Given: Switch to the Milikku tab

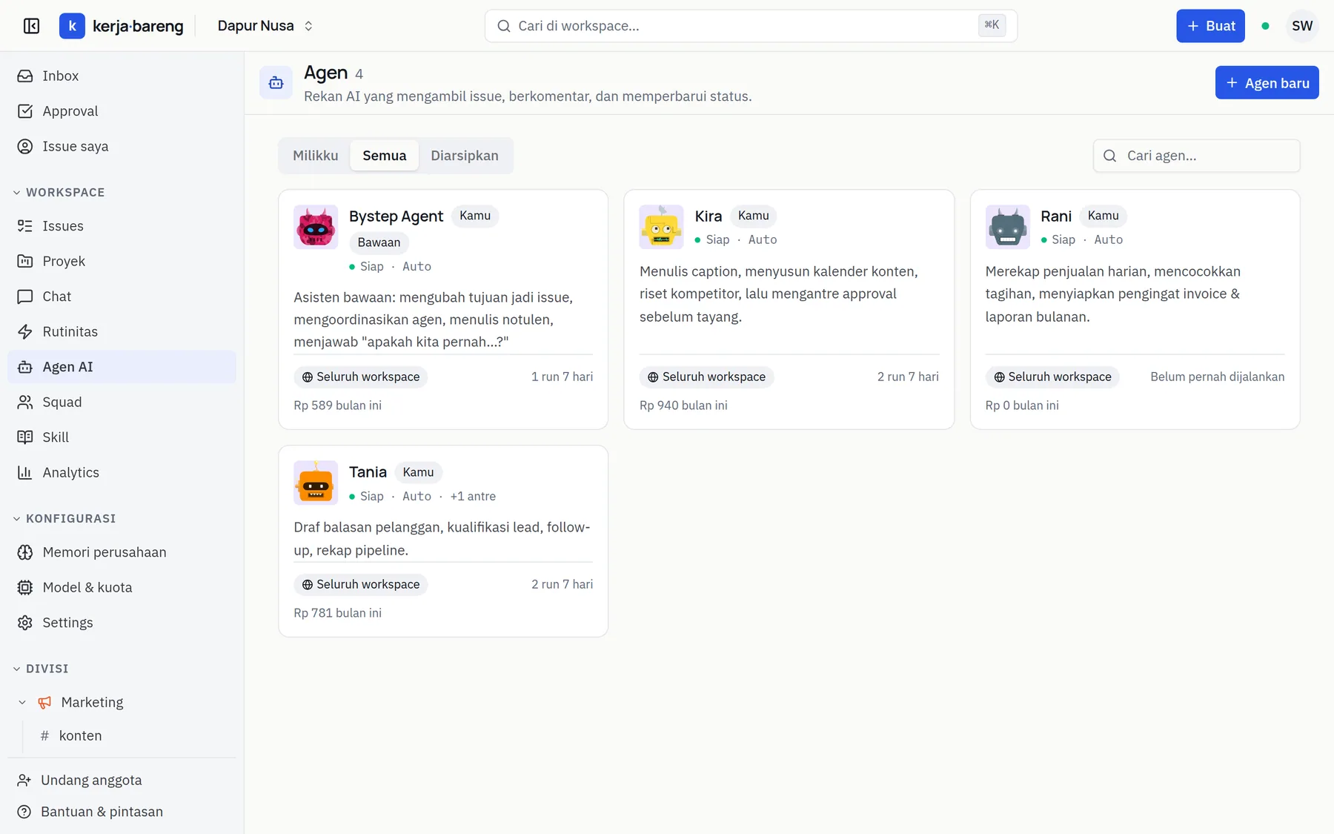Looking at the screenshot, I should 316,156.
